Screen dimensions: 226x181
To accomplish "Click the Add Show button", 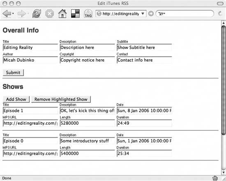I will click(16, 99).
